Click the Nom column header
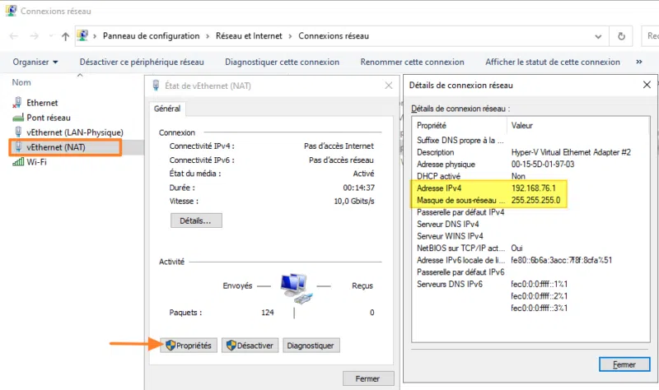659x390 pixels. tap(21, 82)
